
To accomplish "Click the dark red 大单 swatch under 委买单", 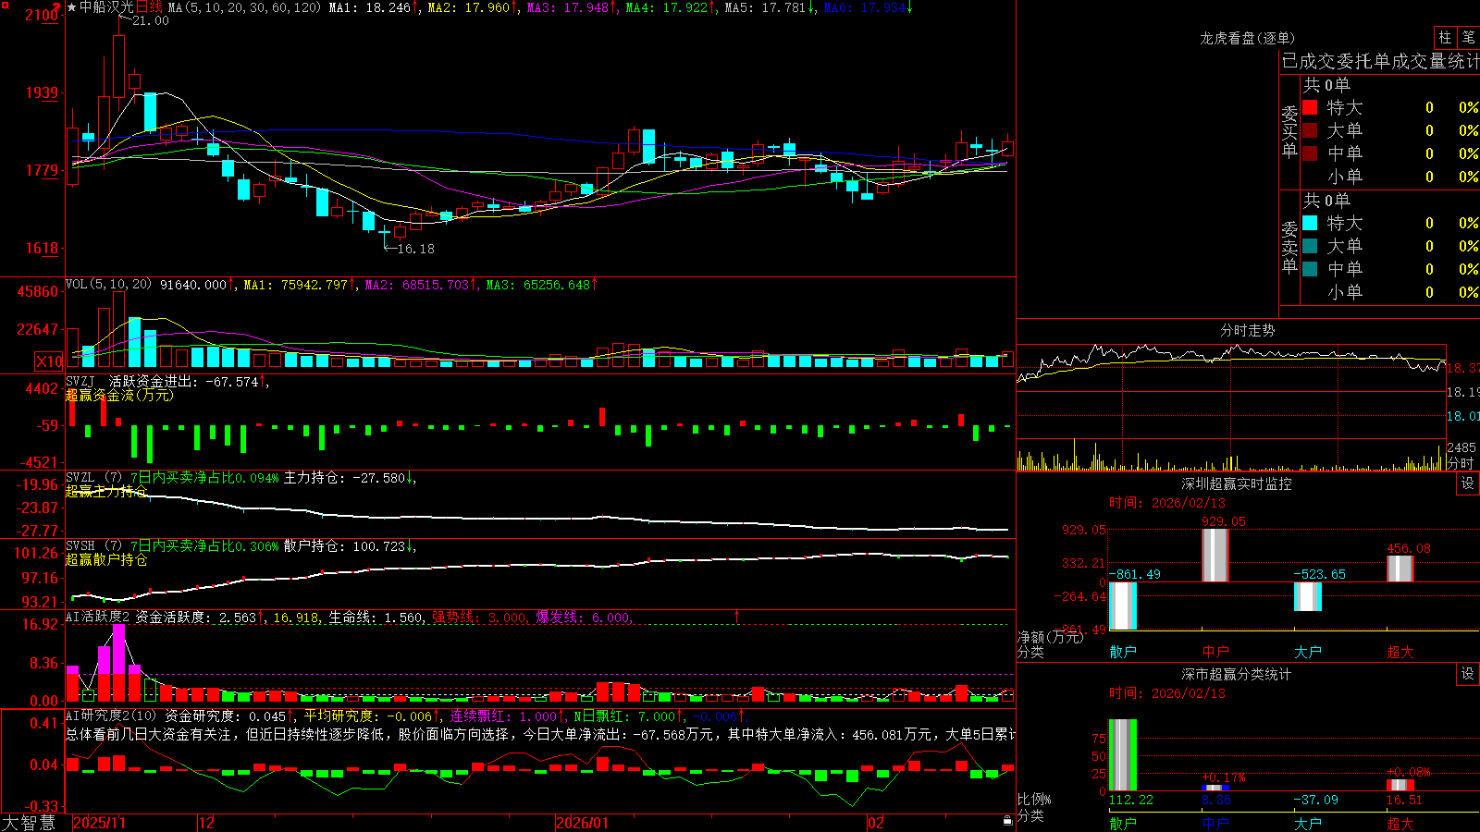I will (1310, 130).
